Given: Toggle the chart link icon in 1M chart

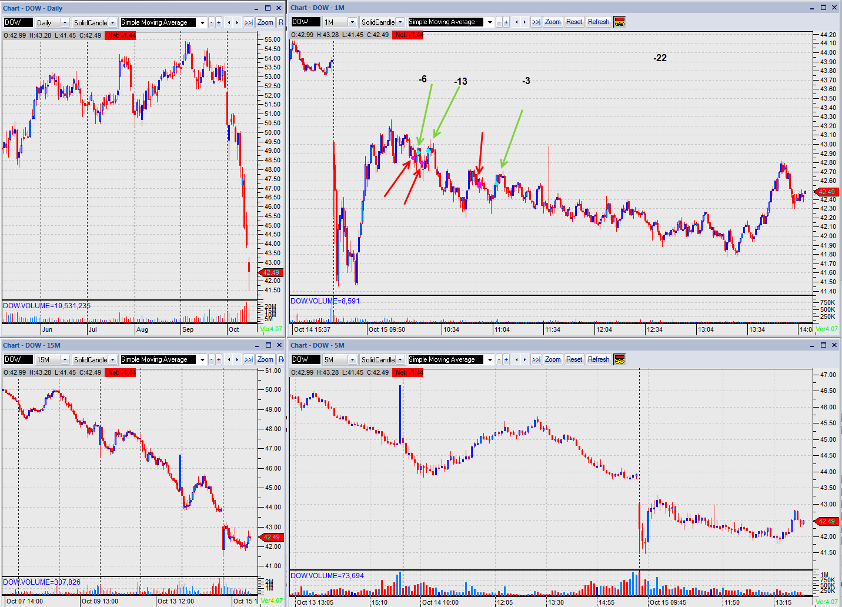Looking at the screenshot, I should [619, 22].
